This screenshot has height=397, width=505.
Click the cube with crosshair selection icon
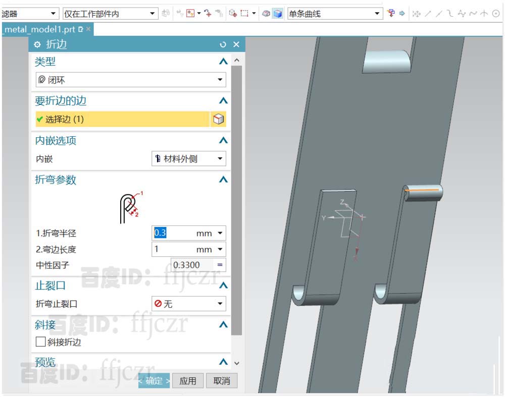233,14
